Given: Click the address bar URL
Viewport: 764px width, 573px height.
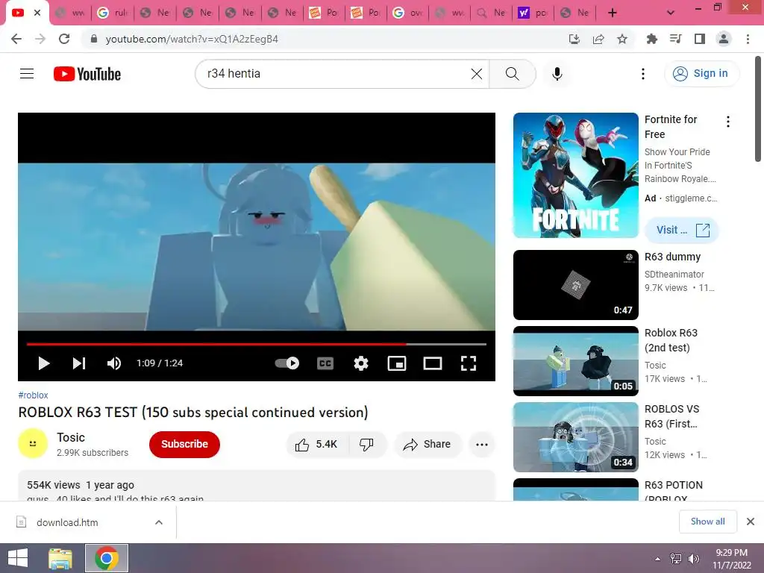Looking at the screenshot, I should [x=192, y=39].
